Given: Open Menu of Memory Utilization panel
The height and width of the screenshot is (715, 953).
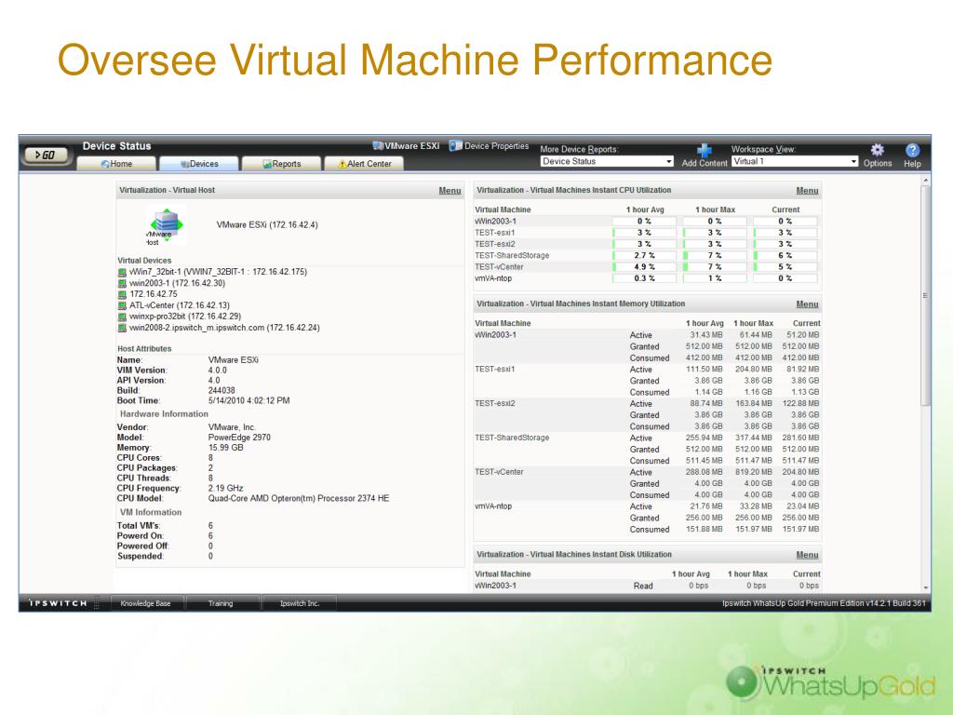Looking at the screenshot, I should point(807,304).
